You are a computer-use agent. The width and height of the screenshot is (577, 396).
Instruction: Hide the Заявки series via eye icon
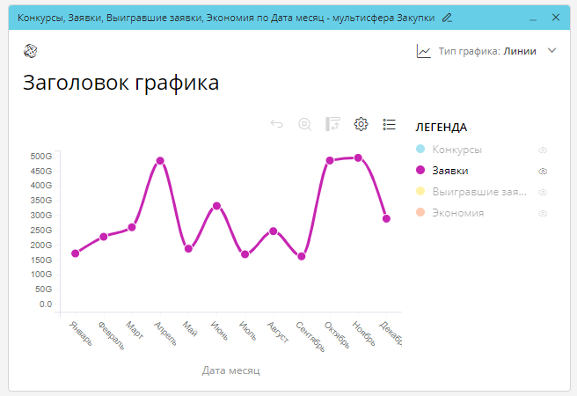[x=543, y=171]
